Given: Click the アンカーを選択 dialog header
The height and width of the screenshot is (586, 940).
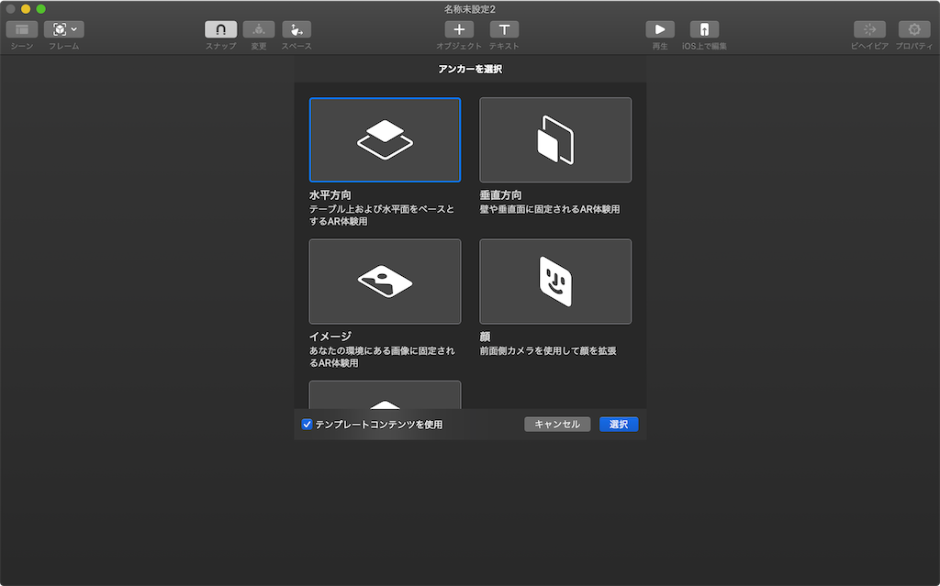Looking at the screenshot, I should [x=469, y=68].
